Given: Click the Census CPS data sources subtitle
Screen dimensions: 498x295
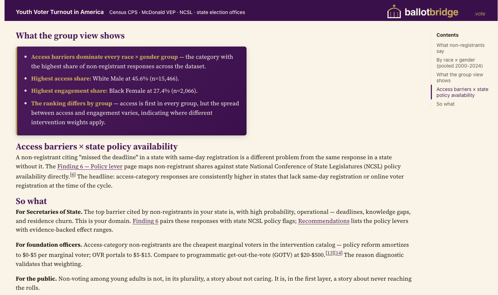Looking at the screenshot, I should pyautogui.click(x=177, y=12).
